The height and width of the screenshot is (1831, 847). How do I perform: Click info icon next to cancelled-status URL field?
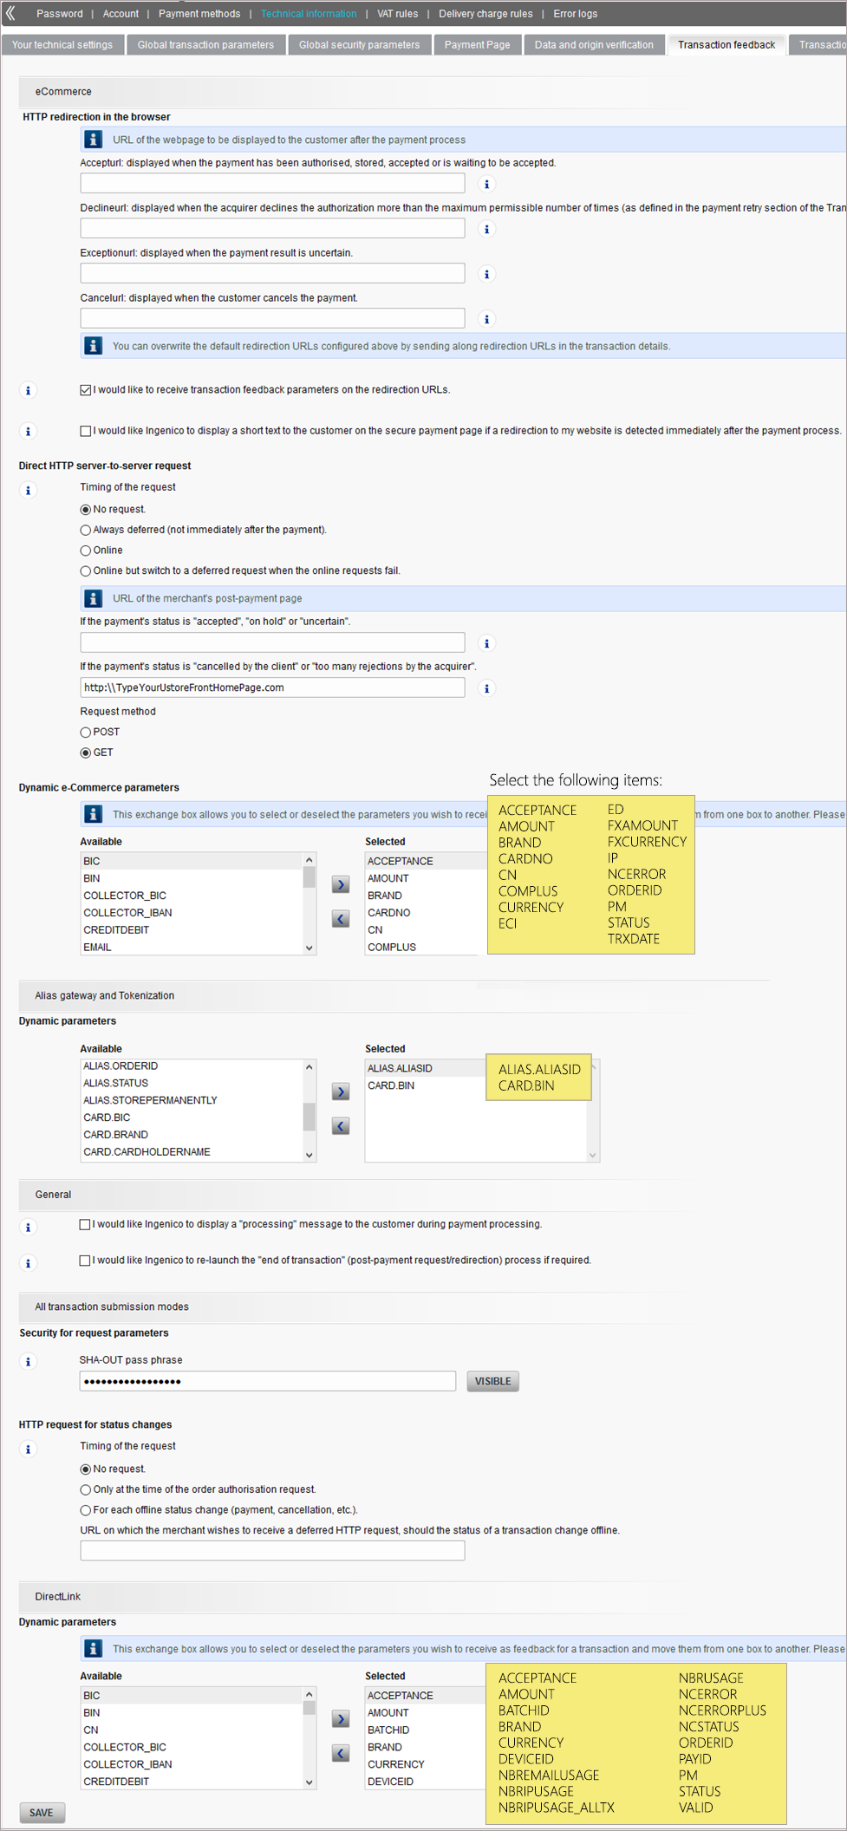[x=486, y=688]
